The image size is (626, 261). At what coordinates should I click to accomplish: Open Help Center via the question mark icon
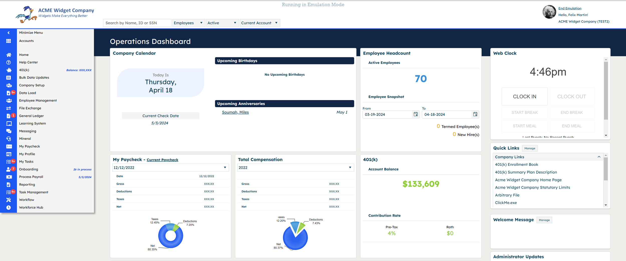coord(9,62)
